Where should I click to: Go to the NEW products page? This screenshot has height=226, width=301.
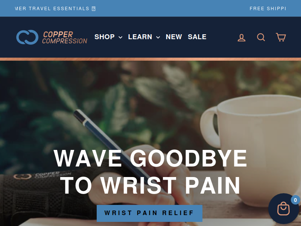coord(174,37)
